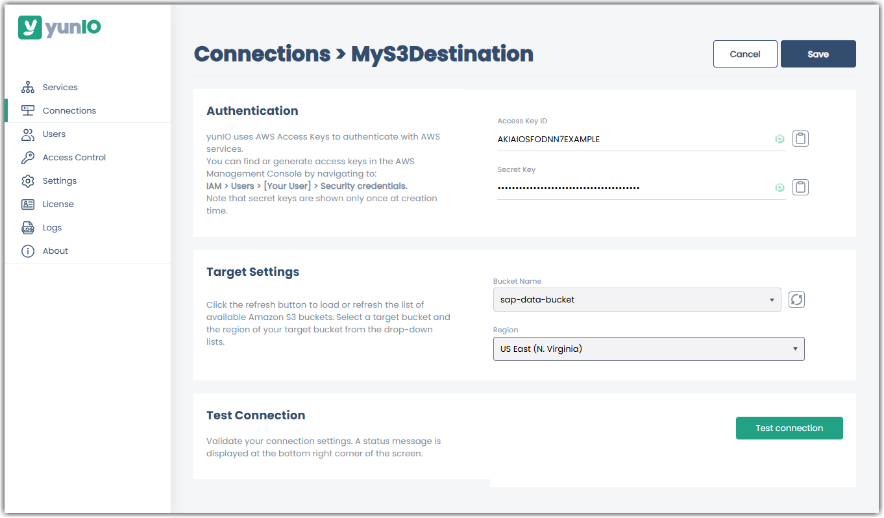
Task: Open the License page icon
Action: click(29, 204)
